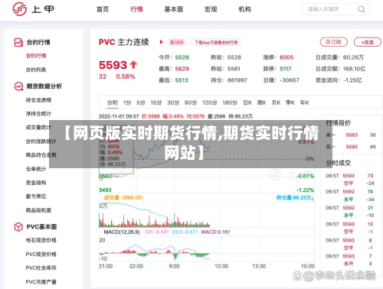
Task: Switch to the 5分 chart tab
Action: tap(141, 102)
